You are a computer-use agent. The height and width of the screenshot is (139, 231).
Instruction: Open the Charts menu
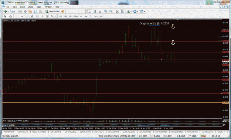point(31,7)
